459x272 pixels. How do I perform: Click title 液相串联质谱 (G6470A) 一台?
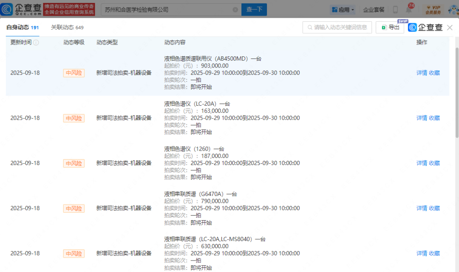click(201, 194)
